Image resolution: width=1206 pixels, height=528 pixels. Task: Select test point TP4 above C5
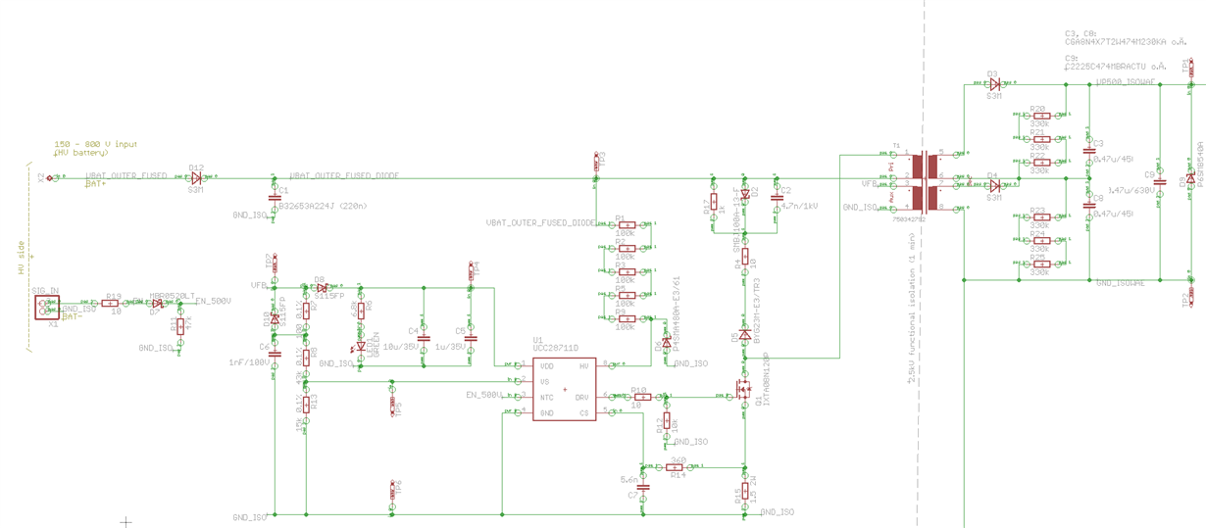pyautogui.click(x=472, y=269)
